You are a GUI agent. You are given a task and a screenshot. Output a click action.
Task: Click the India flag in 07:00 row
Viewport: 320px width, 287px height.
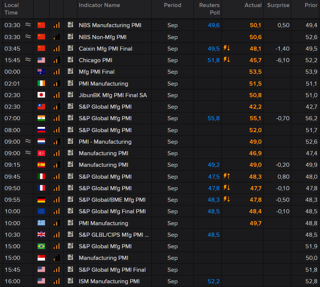click(x=41, y=118)
